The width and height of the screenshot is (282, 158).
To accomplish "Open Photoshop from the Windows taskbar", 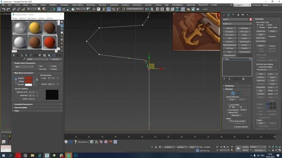I will pyautogui.click(x=76, y=155).
